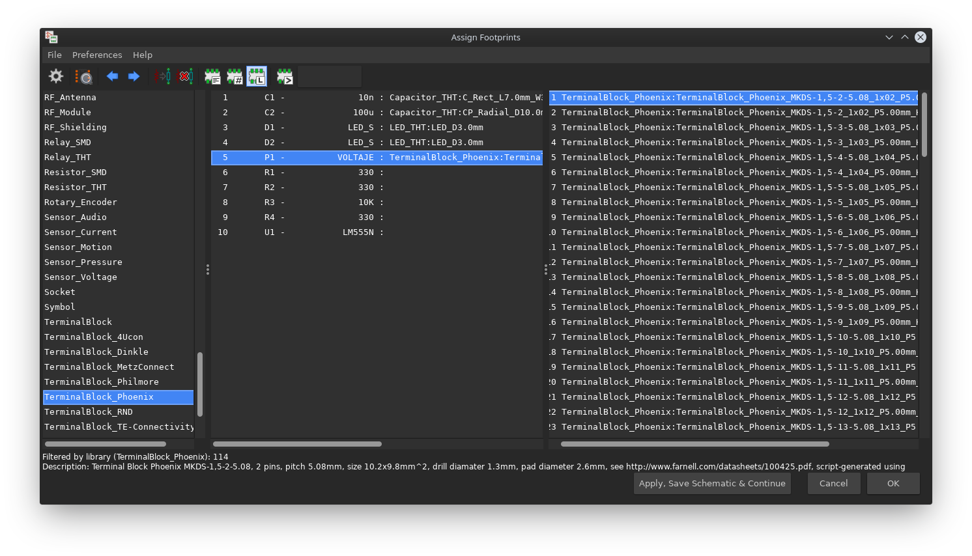Select TerminalBlock library entry
972x556 pixels.
(119, 322)
